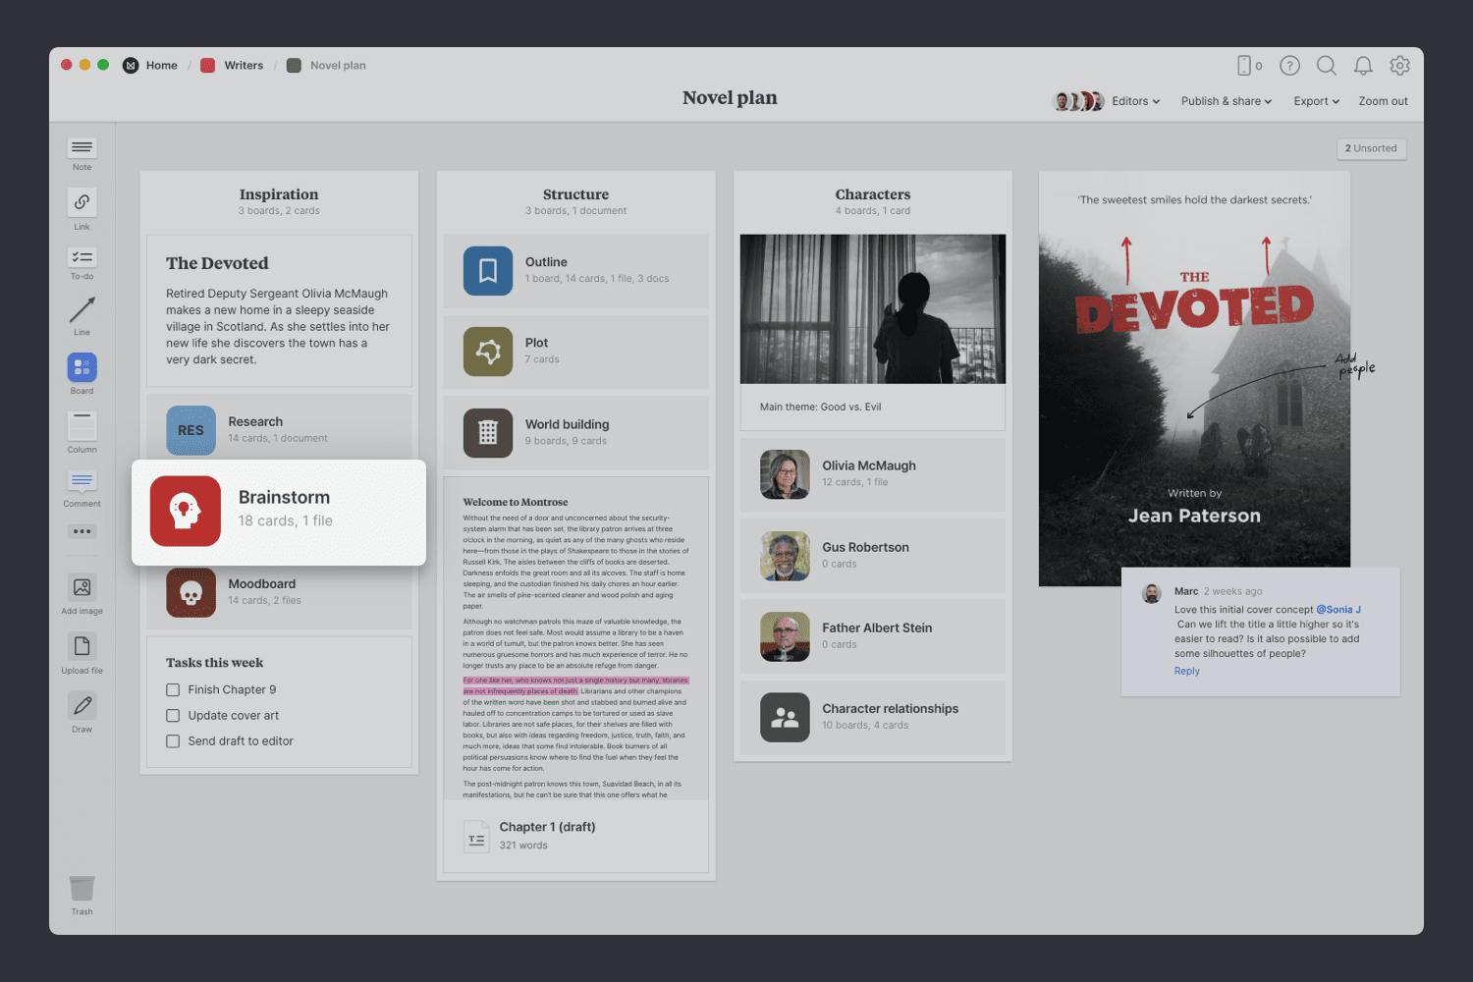Open the notifications bell
This screenshot has width=1473, height=982.
point(1363,66)
